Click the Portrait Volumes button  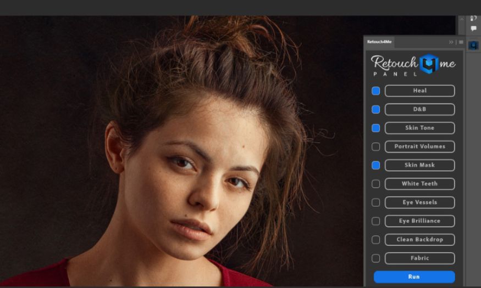coord(419,146)
